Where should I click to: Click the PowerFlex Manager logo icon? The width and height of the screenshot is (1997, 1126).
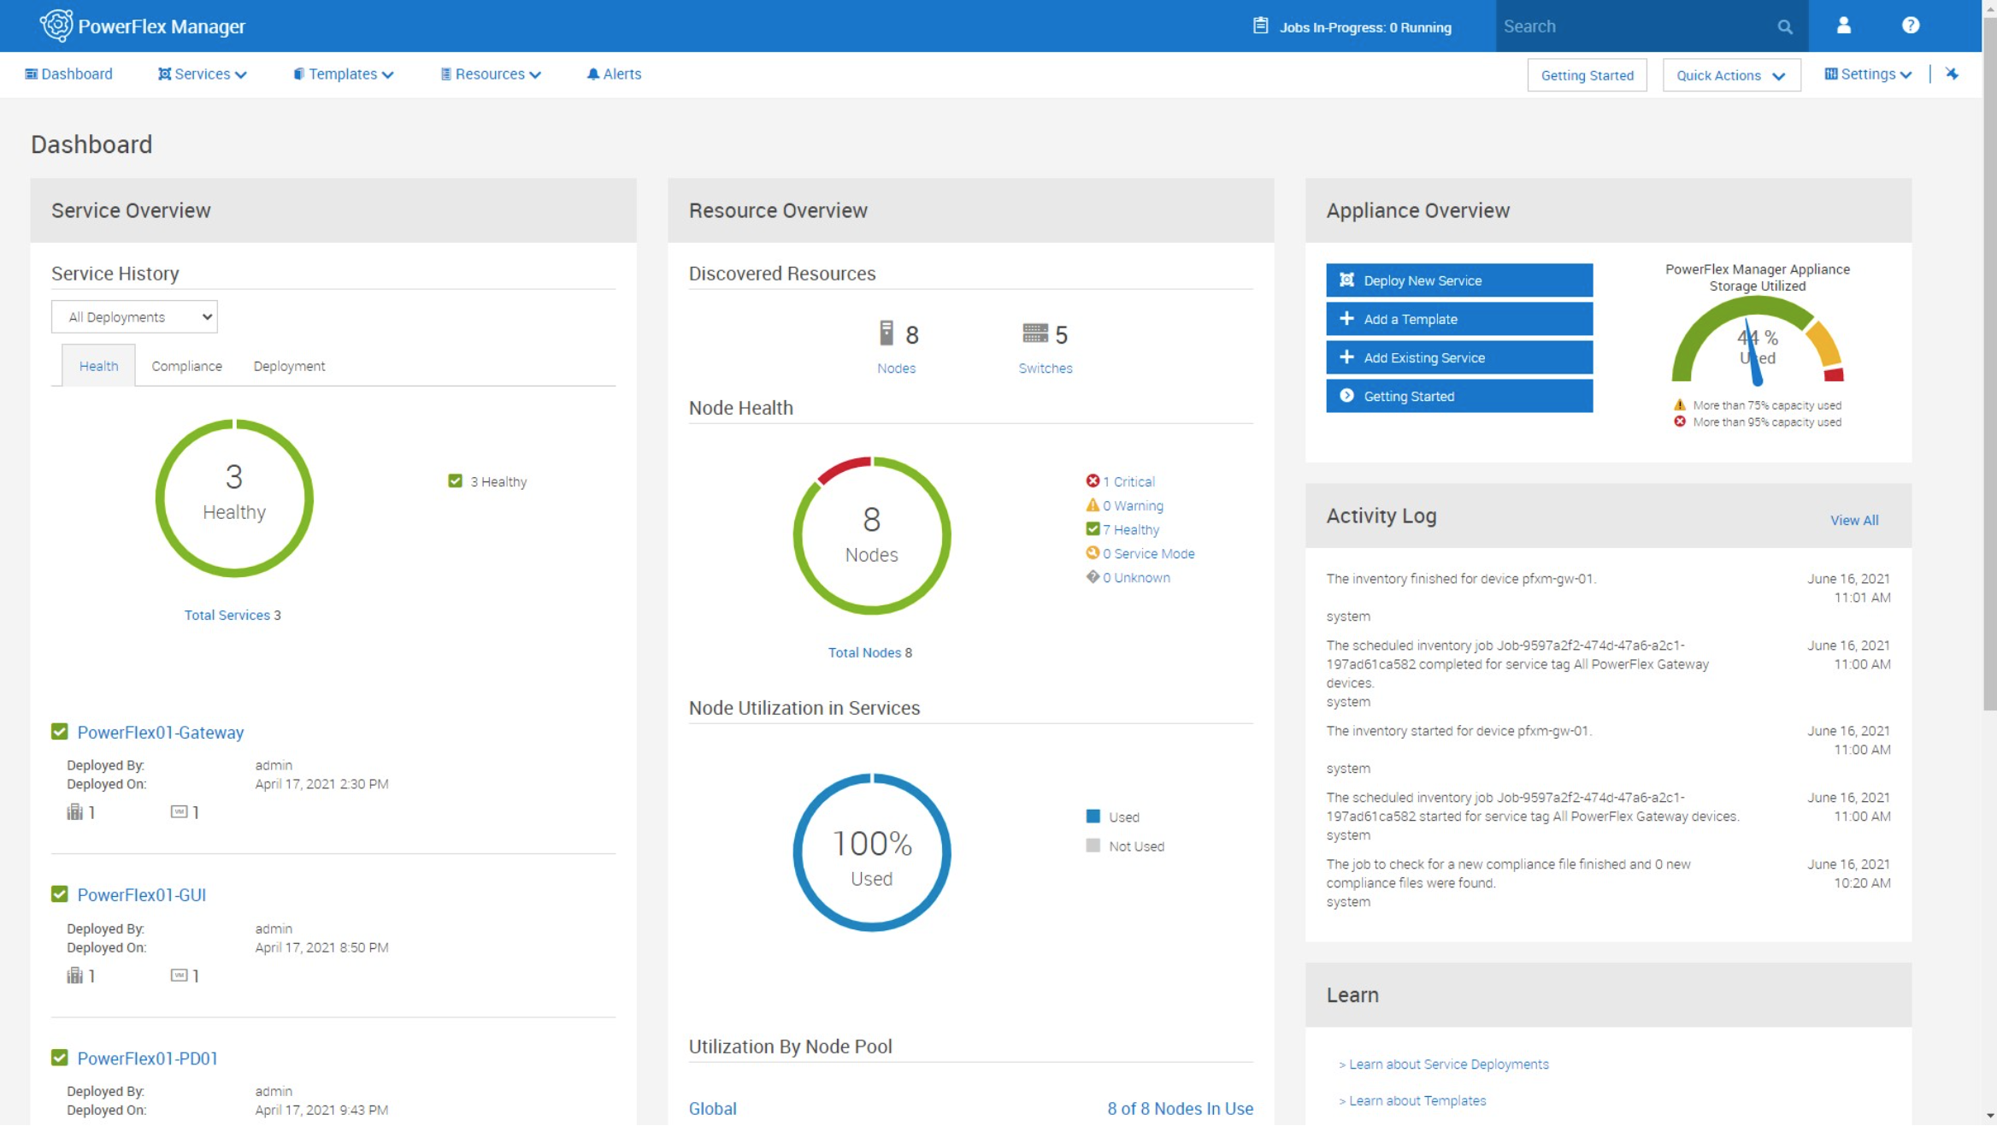coord(56,26)
